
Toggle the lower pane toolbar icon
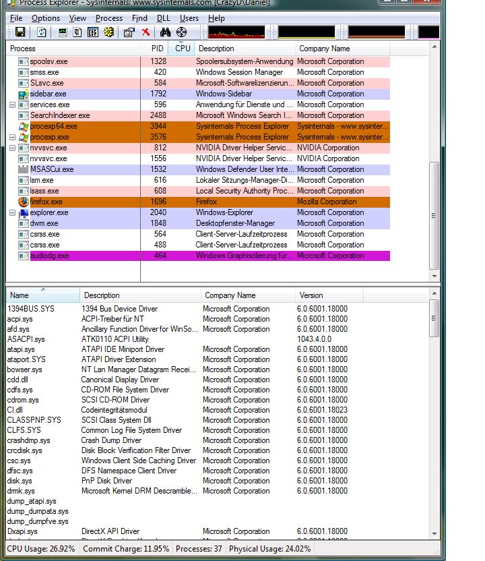coord(92,32)
